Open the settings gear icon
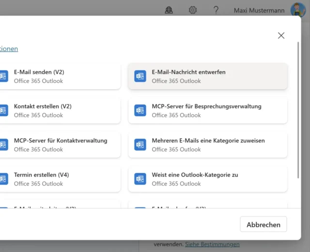Image resolution: width=310 pixels, height=252 pixels. (193, 10)
